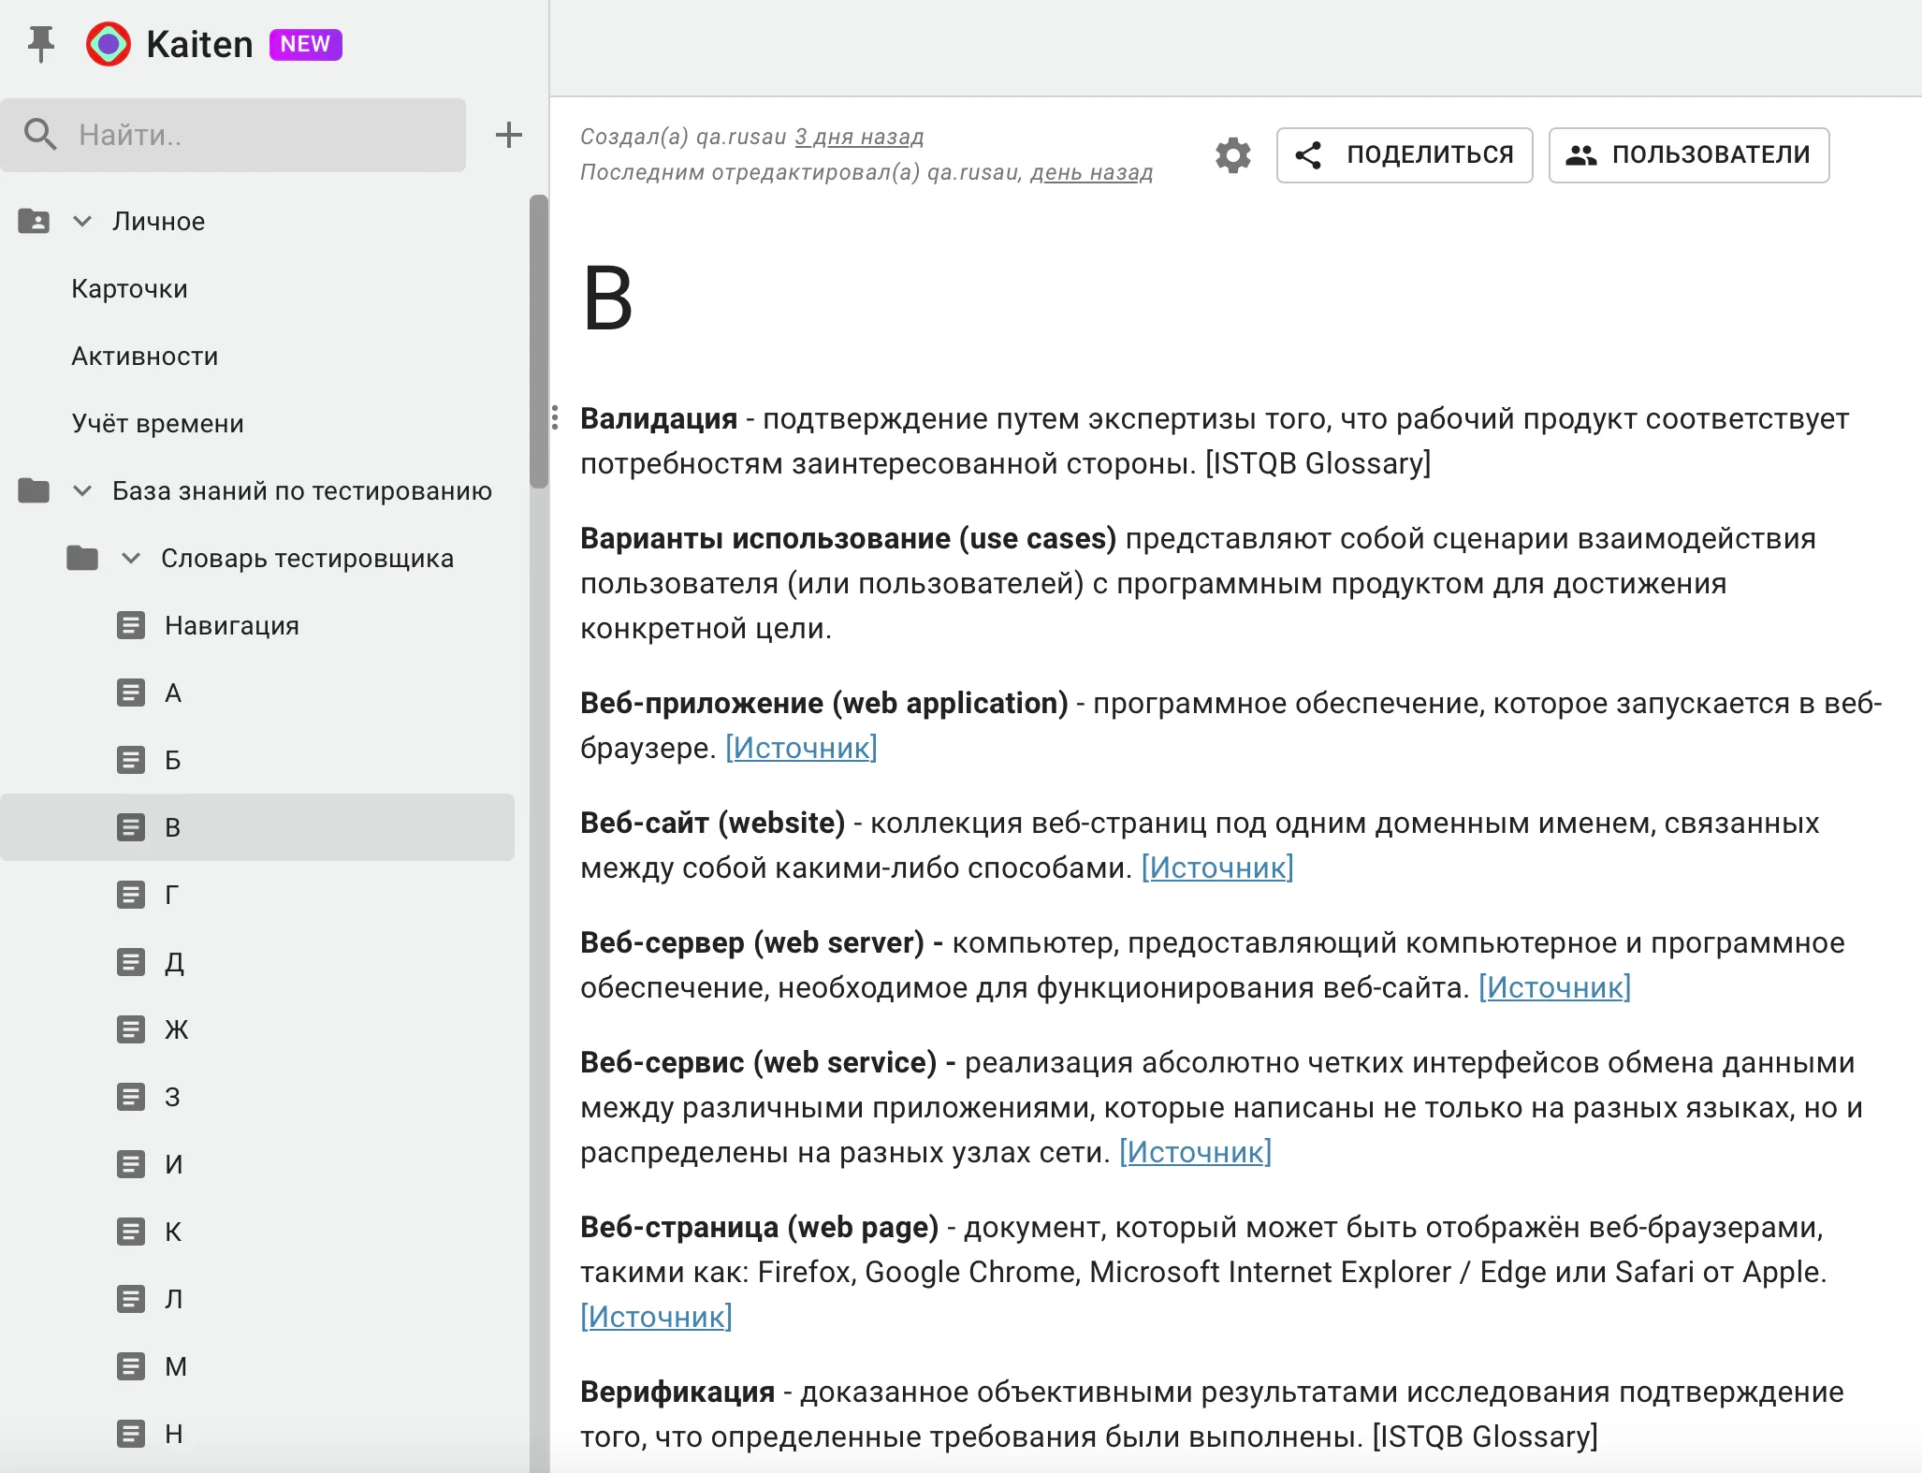Screen dimensions: 1922x1473
Task: Click the pin sidebar icon
Action: (x=40, y=44)
